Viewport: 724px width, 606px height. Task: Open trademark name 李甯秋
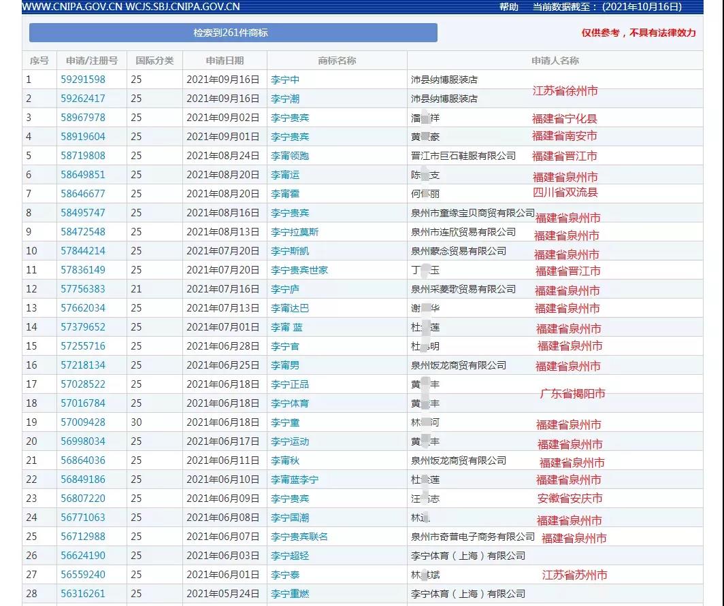coord(285,460)
